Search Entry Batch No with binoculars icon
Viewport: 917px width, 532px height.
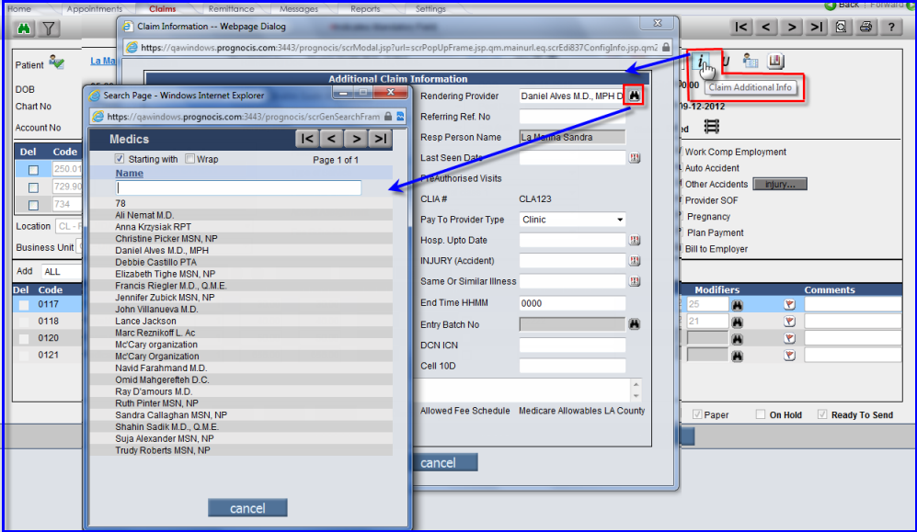tap(635, 324)
